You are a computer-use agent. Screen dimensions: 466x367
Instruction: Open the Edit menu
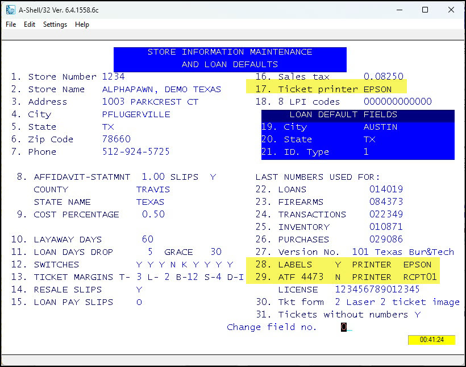[x=30, y=24]
